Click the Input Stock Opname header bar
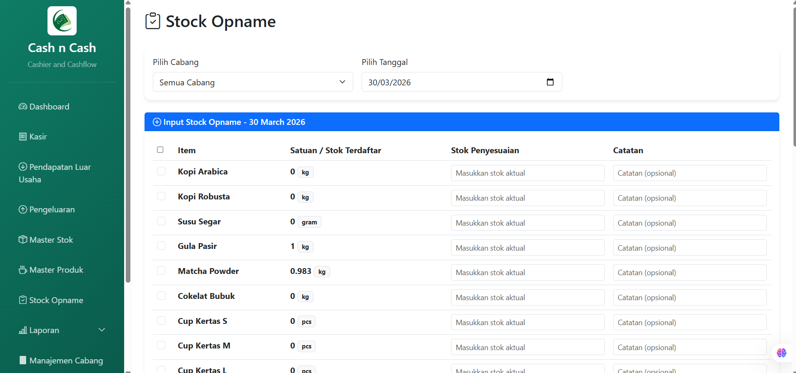 tap(462, 122)
